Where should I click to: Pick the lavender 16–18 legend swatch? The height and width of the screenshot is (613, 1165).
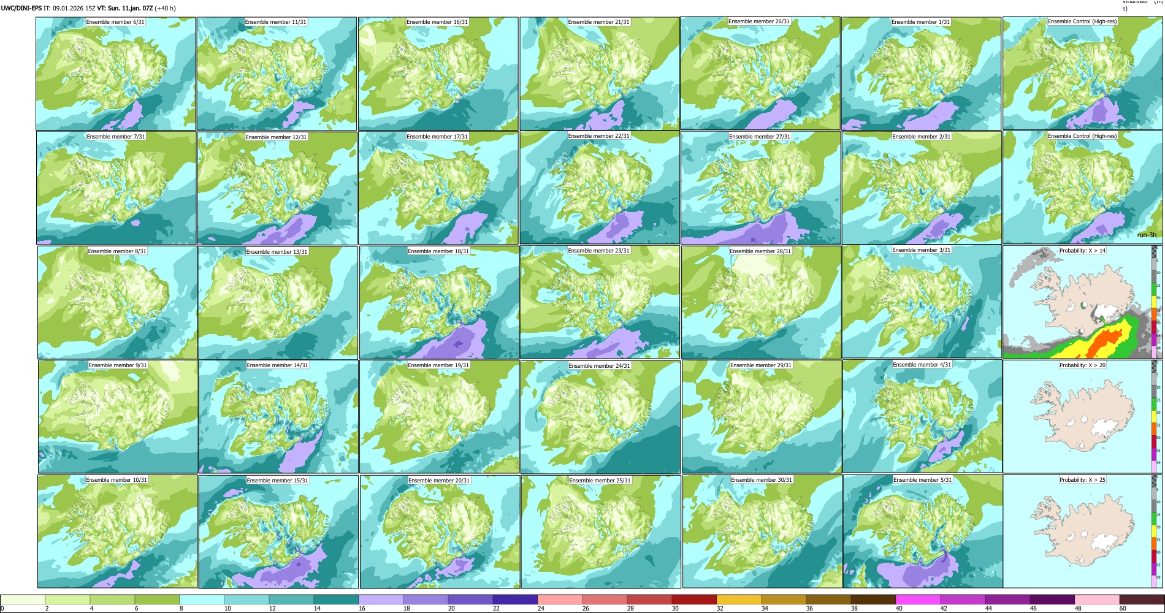[x=381, y=600]
